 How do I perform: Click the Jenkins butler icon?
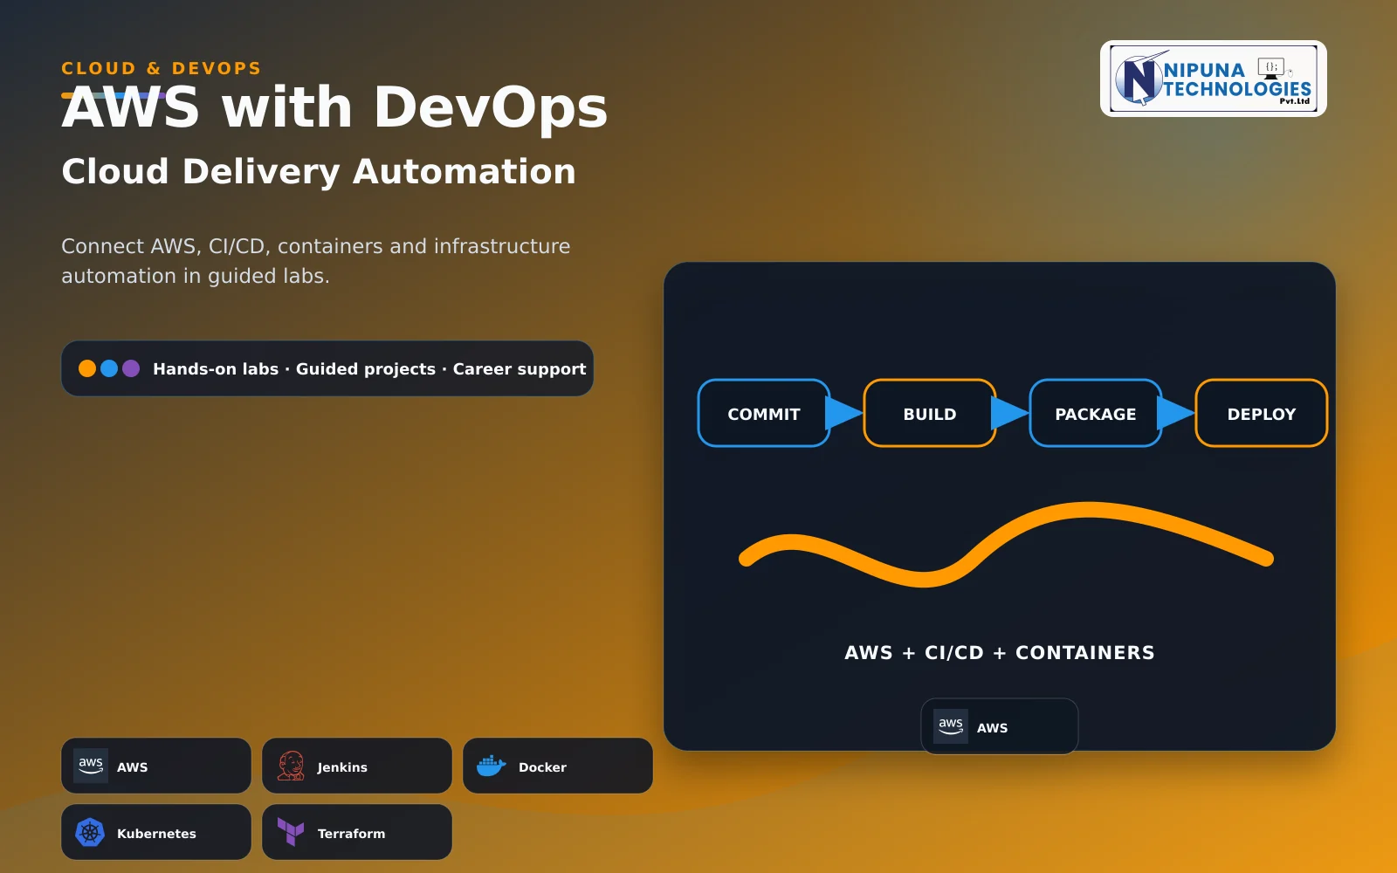pos(291,766)
